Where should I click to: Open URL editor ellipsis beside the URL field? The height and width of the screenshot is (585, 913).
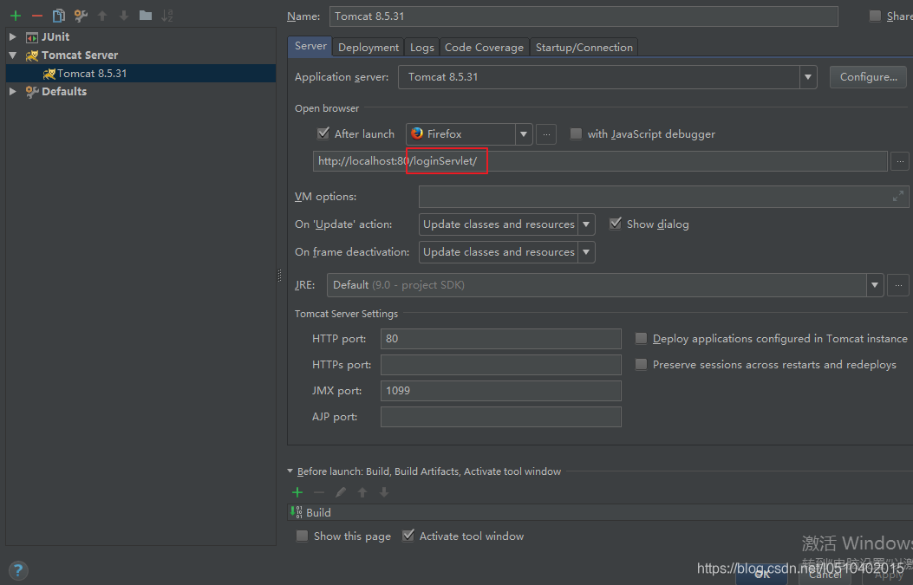pyautogui.click(x=900, y=161)
